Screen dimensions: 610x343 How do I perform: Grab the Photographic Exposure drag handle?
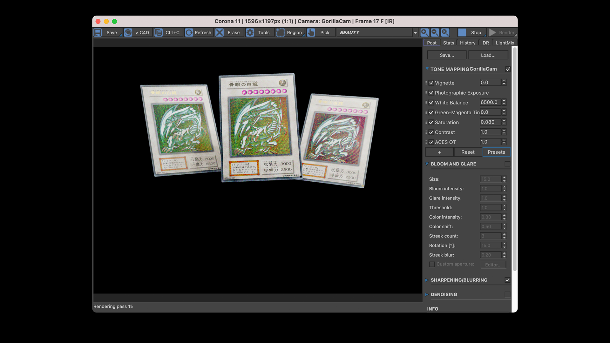[x=426, y=93]
